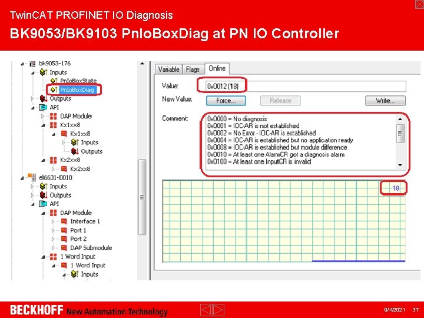Viewport: 424px width, 318px height.
Task: Close the slide with top-right X
Action: click(419, 4)
